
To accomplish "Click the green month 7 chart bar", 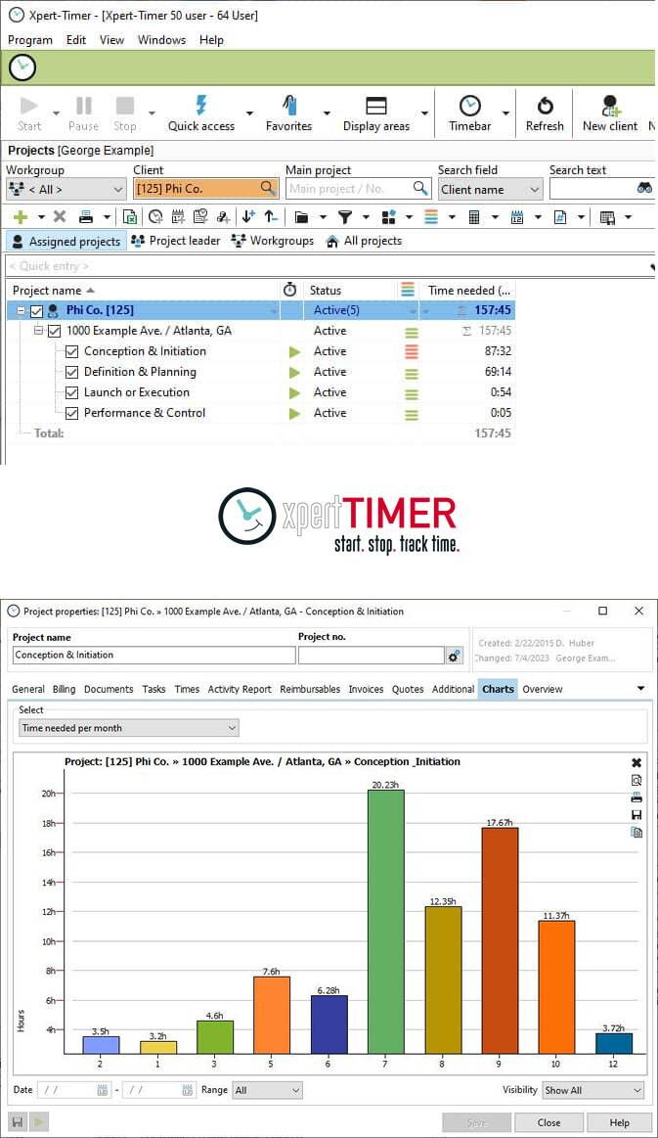I will (385, 922).
